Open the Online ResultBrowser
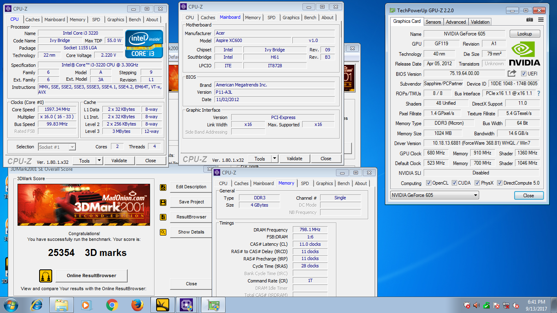 coord(91,276)
